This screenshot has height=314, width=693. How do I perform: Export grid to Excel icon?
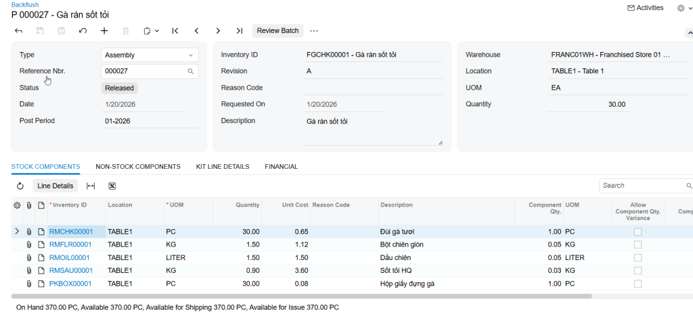[112, 186]
